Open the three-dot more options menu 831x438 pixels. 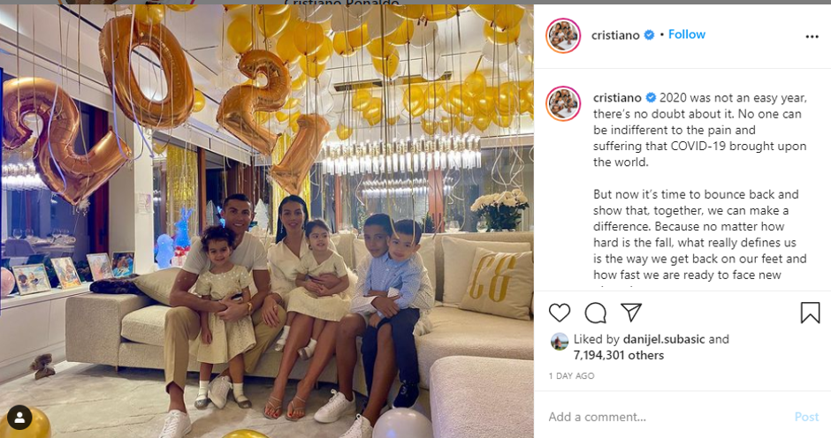point(812,36)
